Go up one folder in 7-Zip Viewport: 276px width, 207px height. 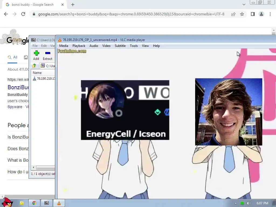pyautogui.click(x=34, y=66)
